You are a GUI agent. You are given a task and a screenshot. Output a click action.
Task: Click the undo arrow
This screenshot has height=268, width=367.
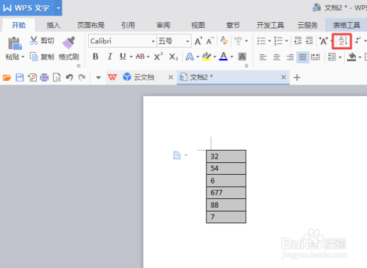pos(70,78)
